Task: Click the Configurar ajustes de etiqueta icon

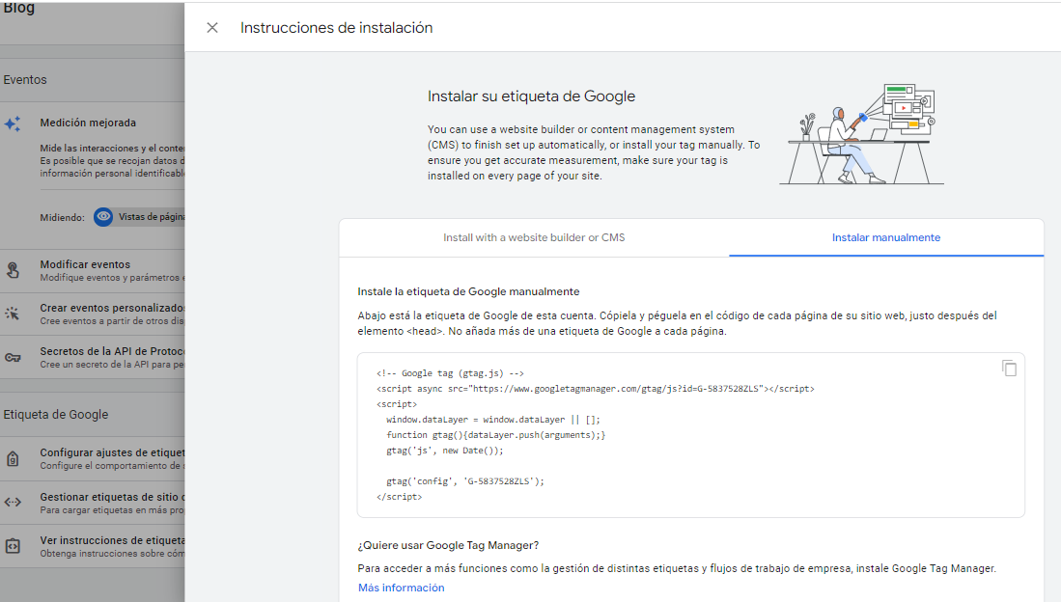Action: pyautogui.click(x=13, y=458)
